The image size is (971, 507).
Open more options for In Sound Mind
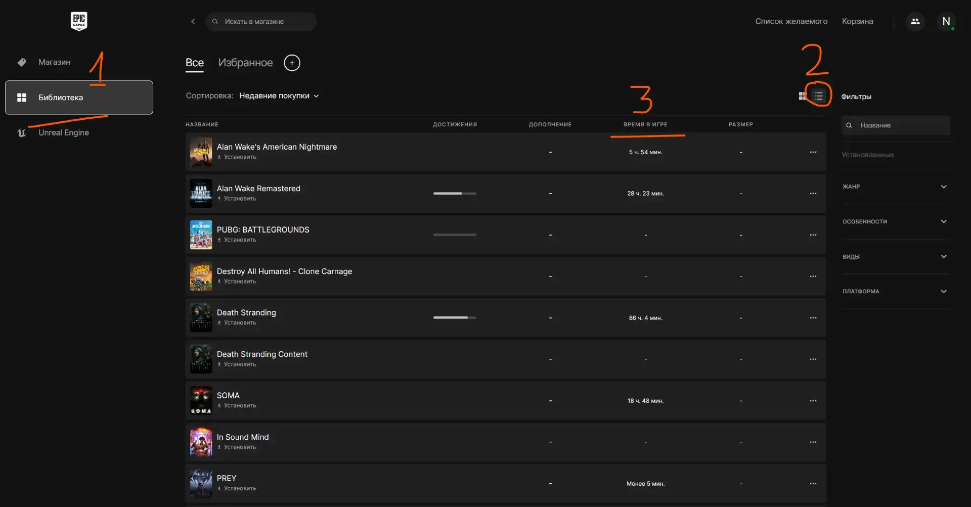[x=813, y=442]
